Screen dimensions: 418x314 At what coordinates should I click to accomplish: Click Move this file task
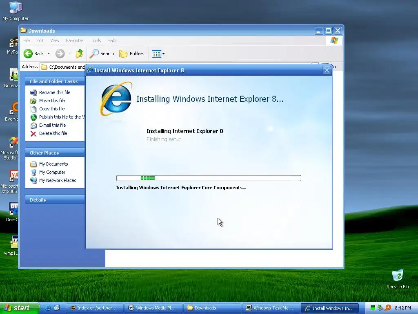[x=52, y=101]
